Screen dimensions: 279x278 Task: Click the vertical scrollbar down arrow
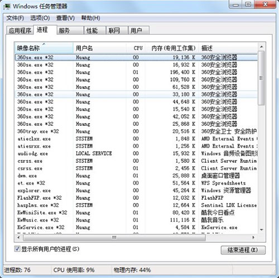pyautogui.click(x=262, y=229)
